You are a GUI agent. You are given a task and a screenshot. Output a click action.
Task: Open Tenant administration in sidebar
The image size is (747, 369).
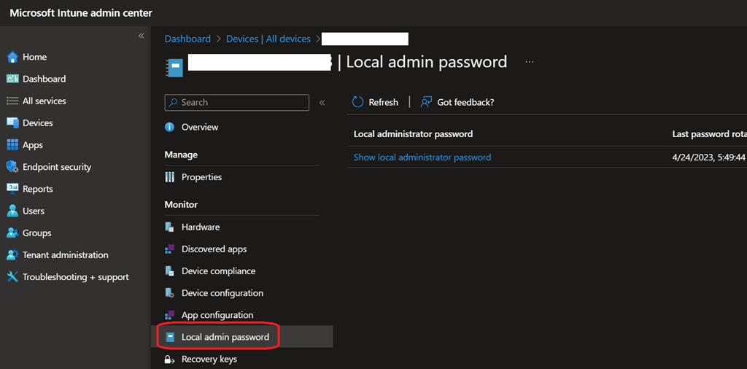[x=65, y=255]
